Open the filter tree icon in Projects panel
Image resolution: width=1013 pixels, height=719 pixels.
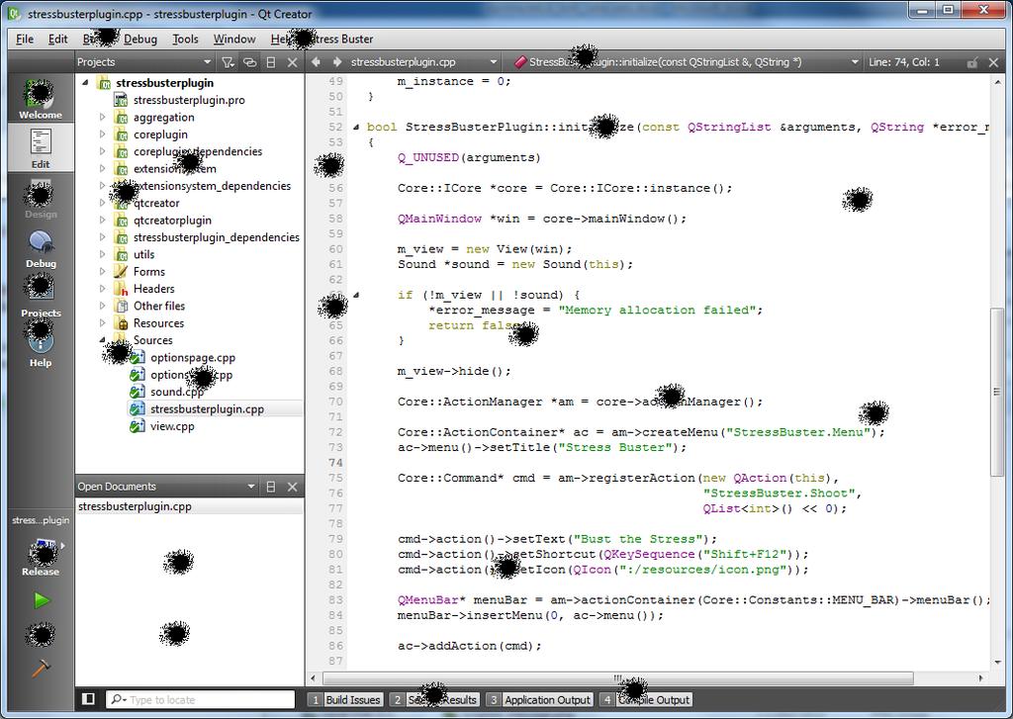point(228,62)
